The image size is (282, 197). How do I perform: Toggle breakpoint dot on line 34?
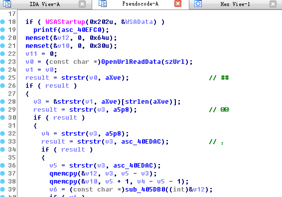coord(2,149)
